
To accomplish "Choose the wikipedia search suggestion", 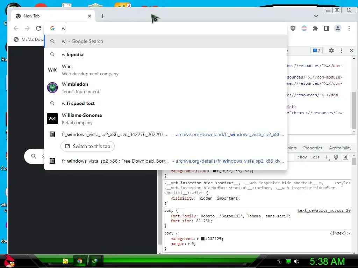I will [166, 54].
